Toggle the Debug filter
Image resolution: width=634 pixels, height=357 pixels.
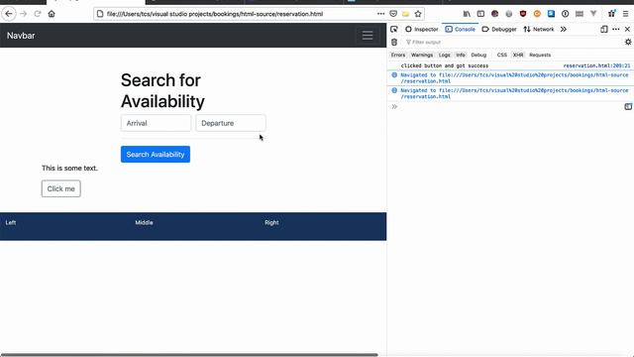[478, 56]
